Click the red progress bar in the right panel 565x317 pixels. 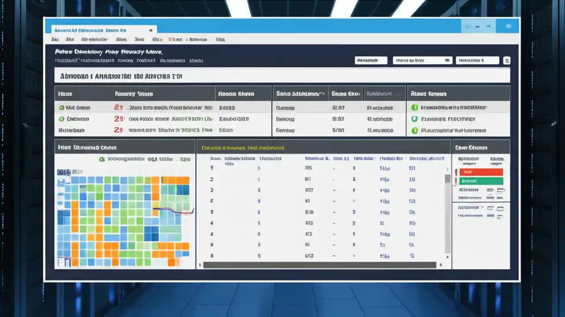click(x=481, y=172)
